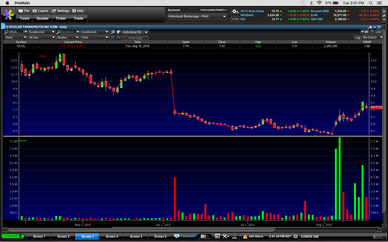Open the Individual Brokerage -7840 account dropdown
388x242 pixels.
pos(197,16)
